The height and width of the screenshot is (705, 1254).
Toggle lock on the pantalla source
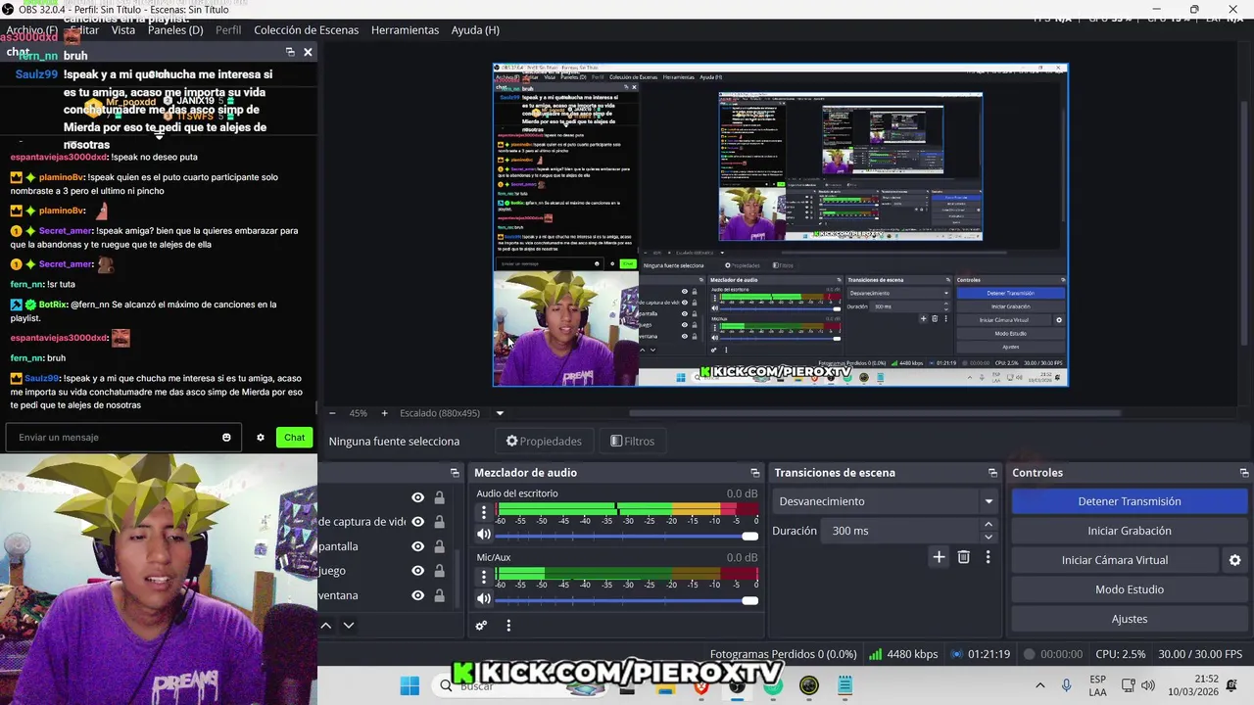click(439, 546)
